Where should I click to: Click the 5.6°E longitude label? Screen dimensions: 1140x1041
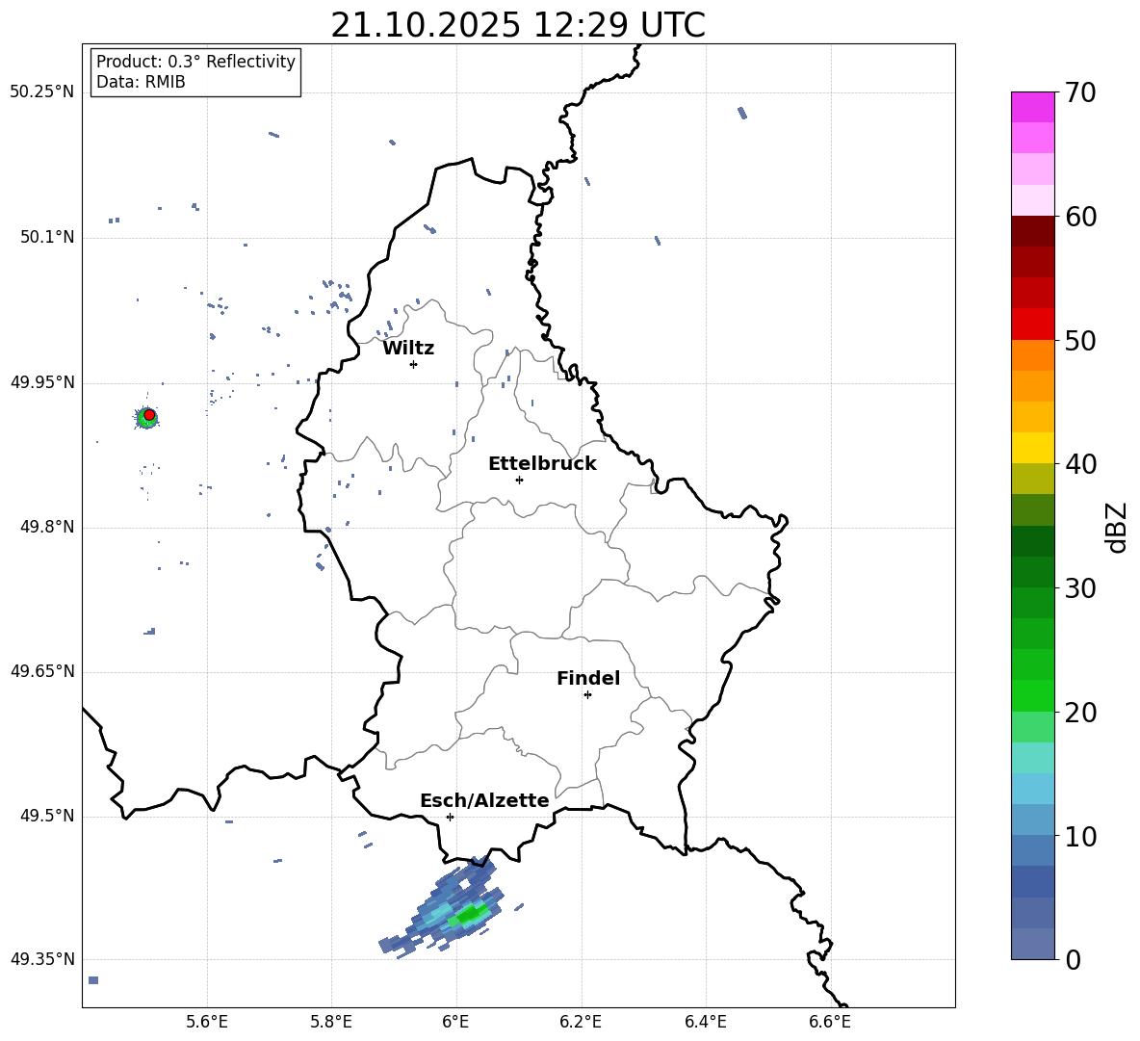pos(207,1022)
